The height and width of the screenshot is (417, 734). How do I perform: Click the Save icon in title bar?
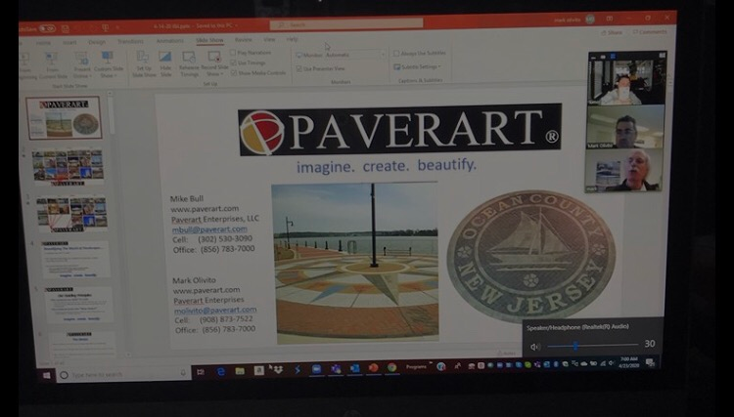(66, 29)
